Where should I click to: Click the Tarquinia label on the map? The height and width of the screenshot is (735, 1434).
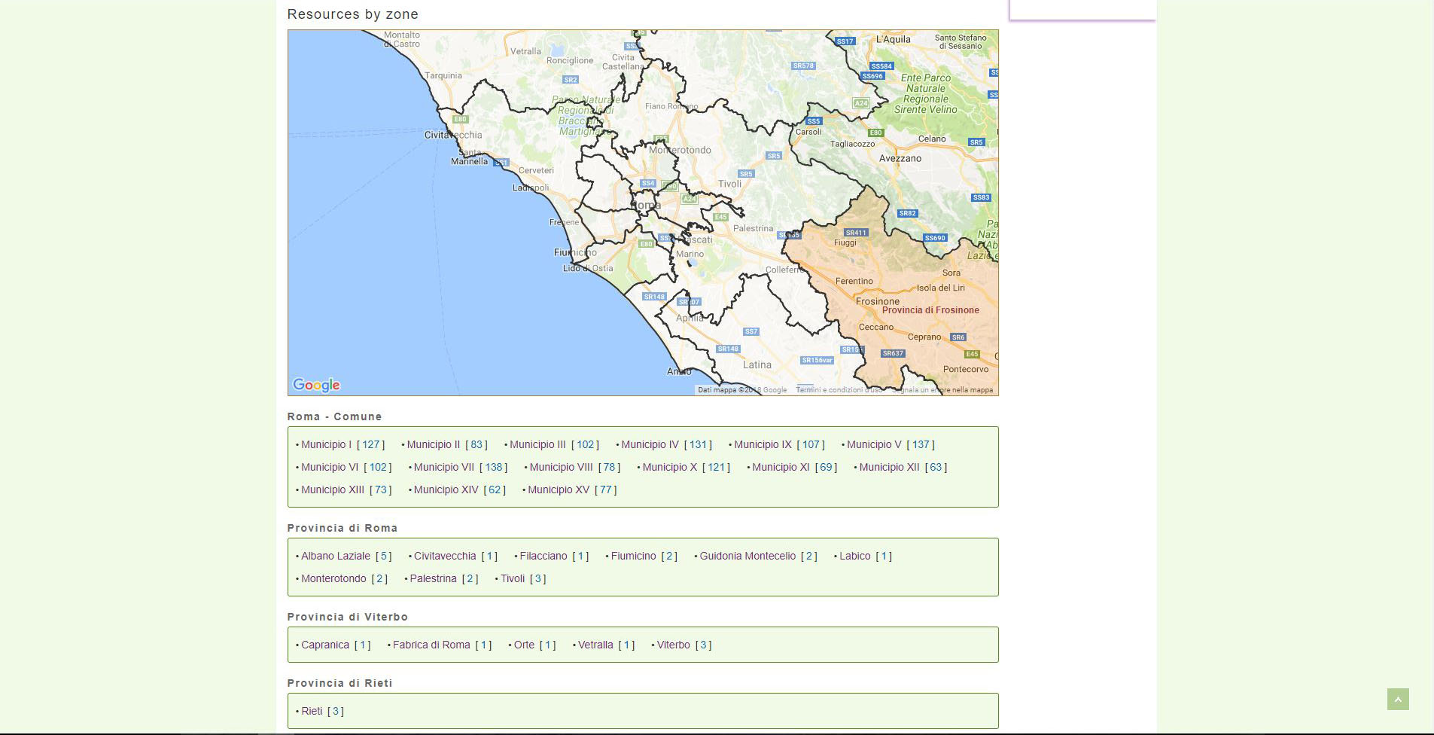point(443,75)
